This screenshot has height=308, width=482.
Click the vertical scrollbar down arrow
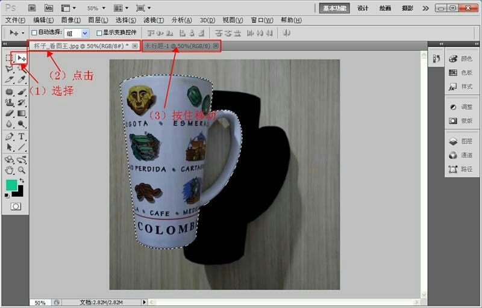point(424,295)
